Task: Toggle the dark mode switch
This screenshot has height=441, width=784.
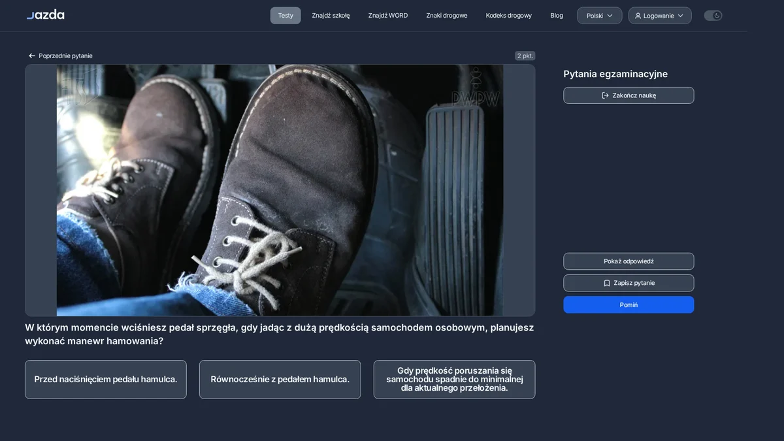Action: point(713,16)
